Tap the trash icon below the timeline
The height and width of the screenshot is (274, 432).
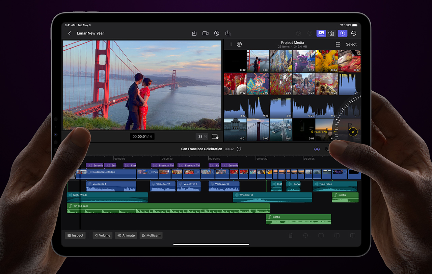[291, 235]
